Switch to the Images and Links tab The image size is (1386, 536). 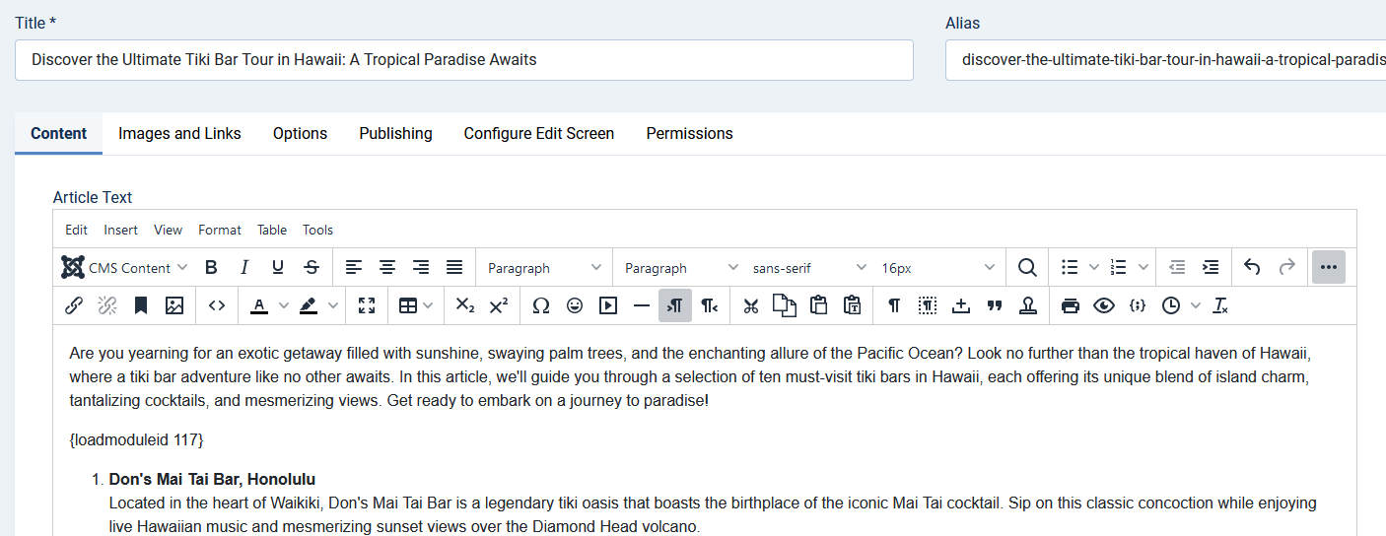pyautogui.click(x=179, y=133)
